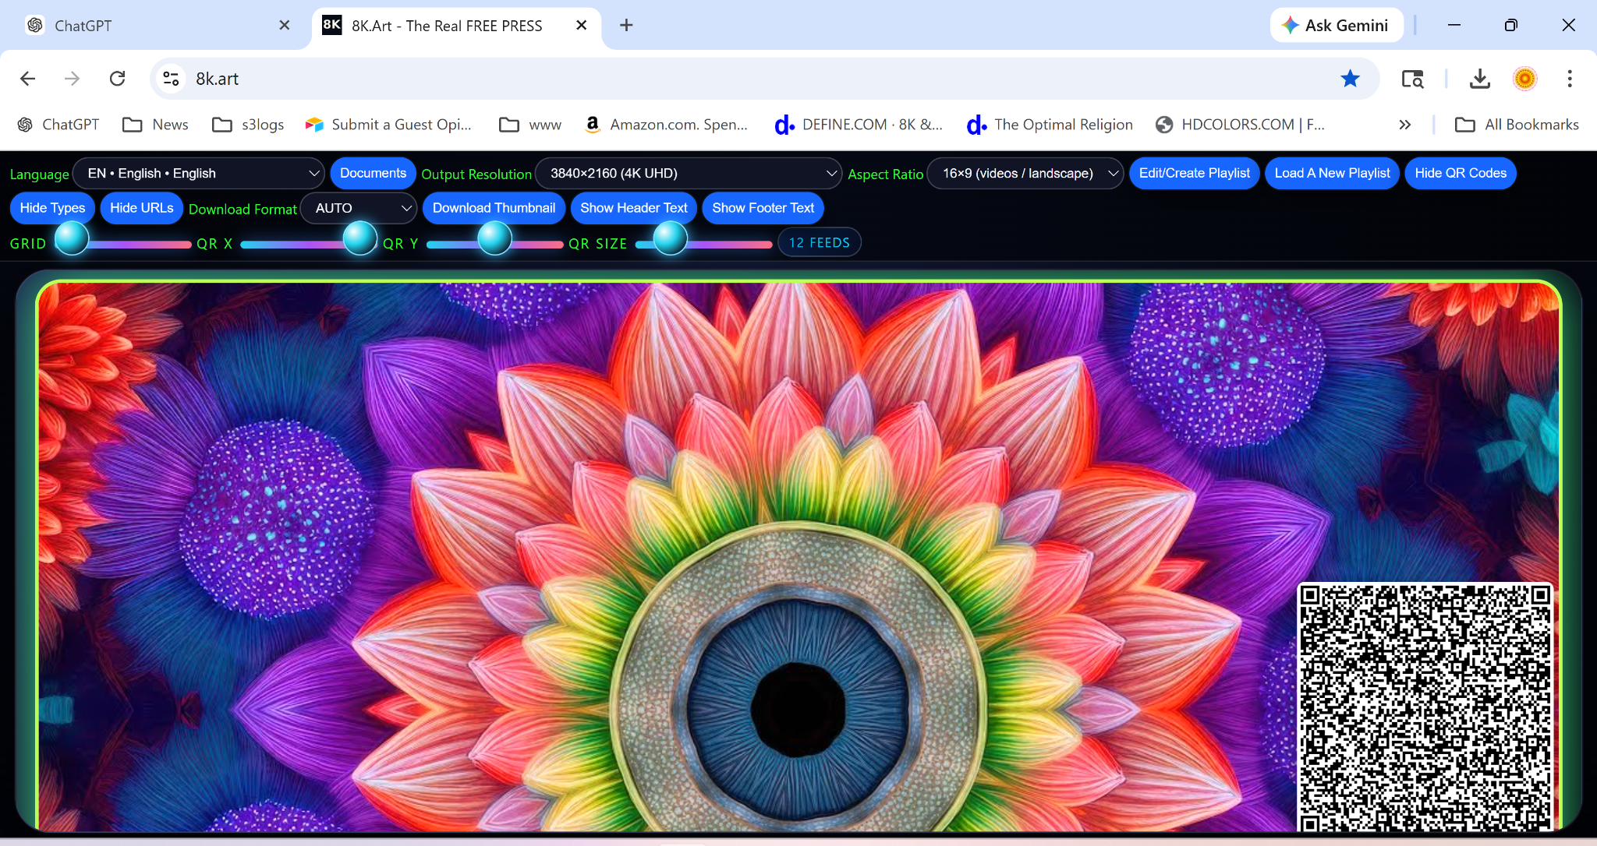Open the www bookmarks folder
This screenshot has width=1597, height=846.
point(530,125)
